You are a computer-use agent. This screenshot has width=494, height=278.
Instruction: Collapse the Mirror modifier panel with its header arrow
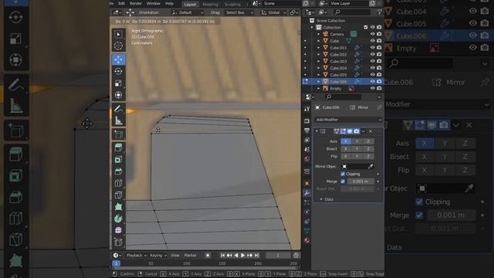316,131
